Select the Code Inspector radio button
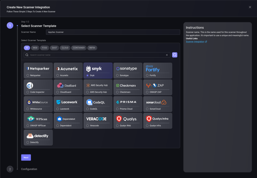257x178 pixels. coord(28,92)
